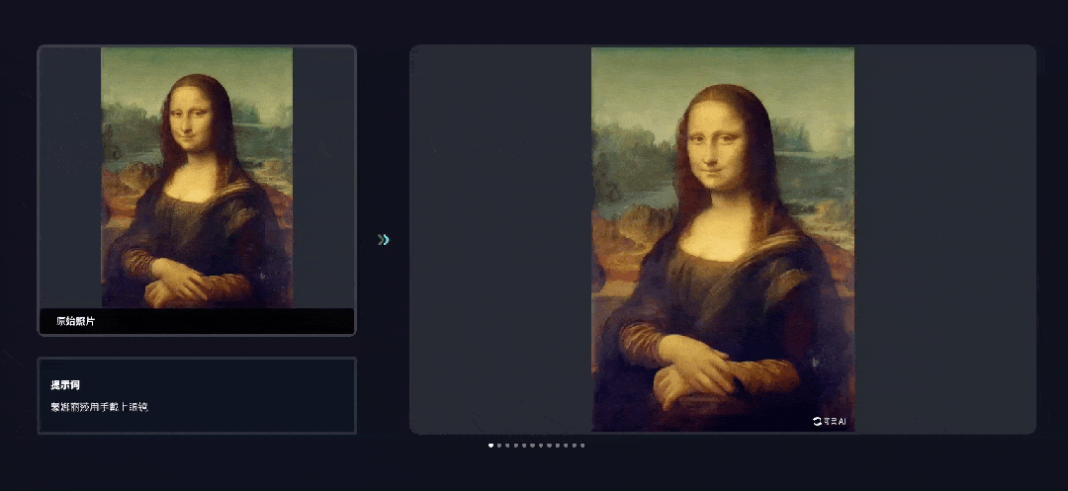Select the active first carousel dot
This screenshot has width=1068, height=491.
click(x=491, y=446)
